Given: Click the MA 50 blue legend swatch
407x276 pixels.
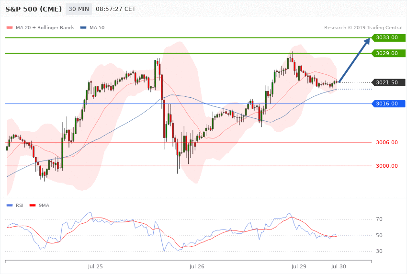Looking at the screenshot, I should pyautogui.click(x=83, y=28).
